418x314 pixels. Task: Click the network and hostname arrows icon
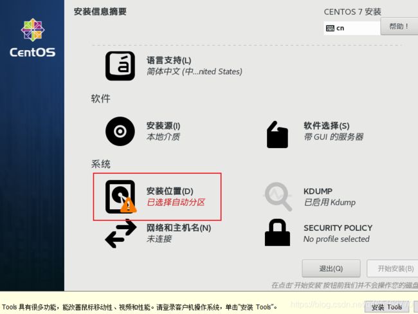coord(121,234)
